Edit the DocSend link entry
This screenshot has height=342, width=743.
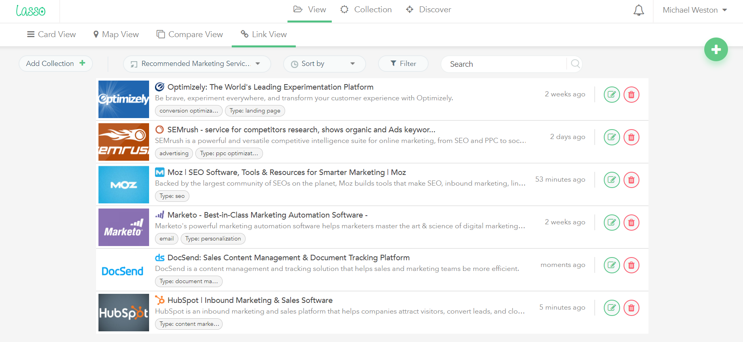(x=611, y=265)
